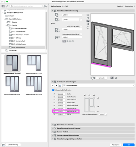
Task: Open Fensterrahmen page dropdown
Action: 98,85
